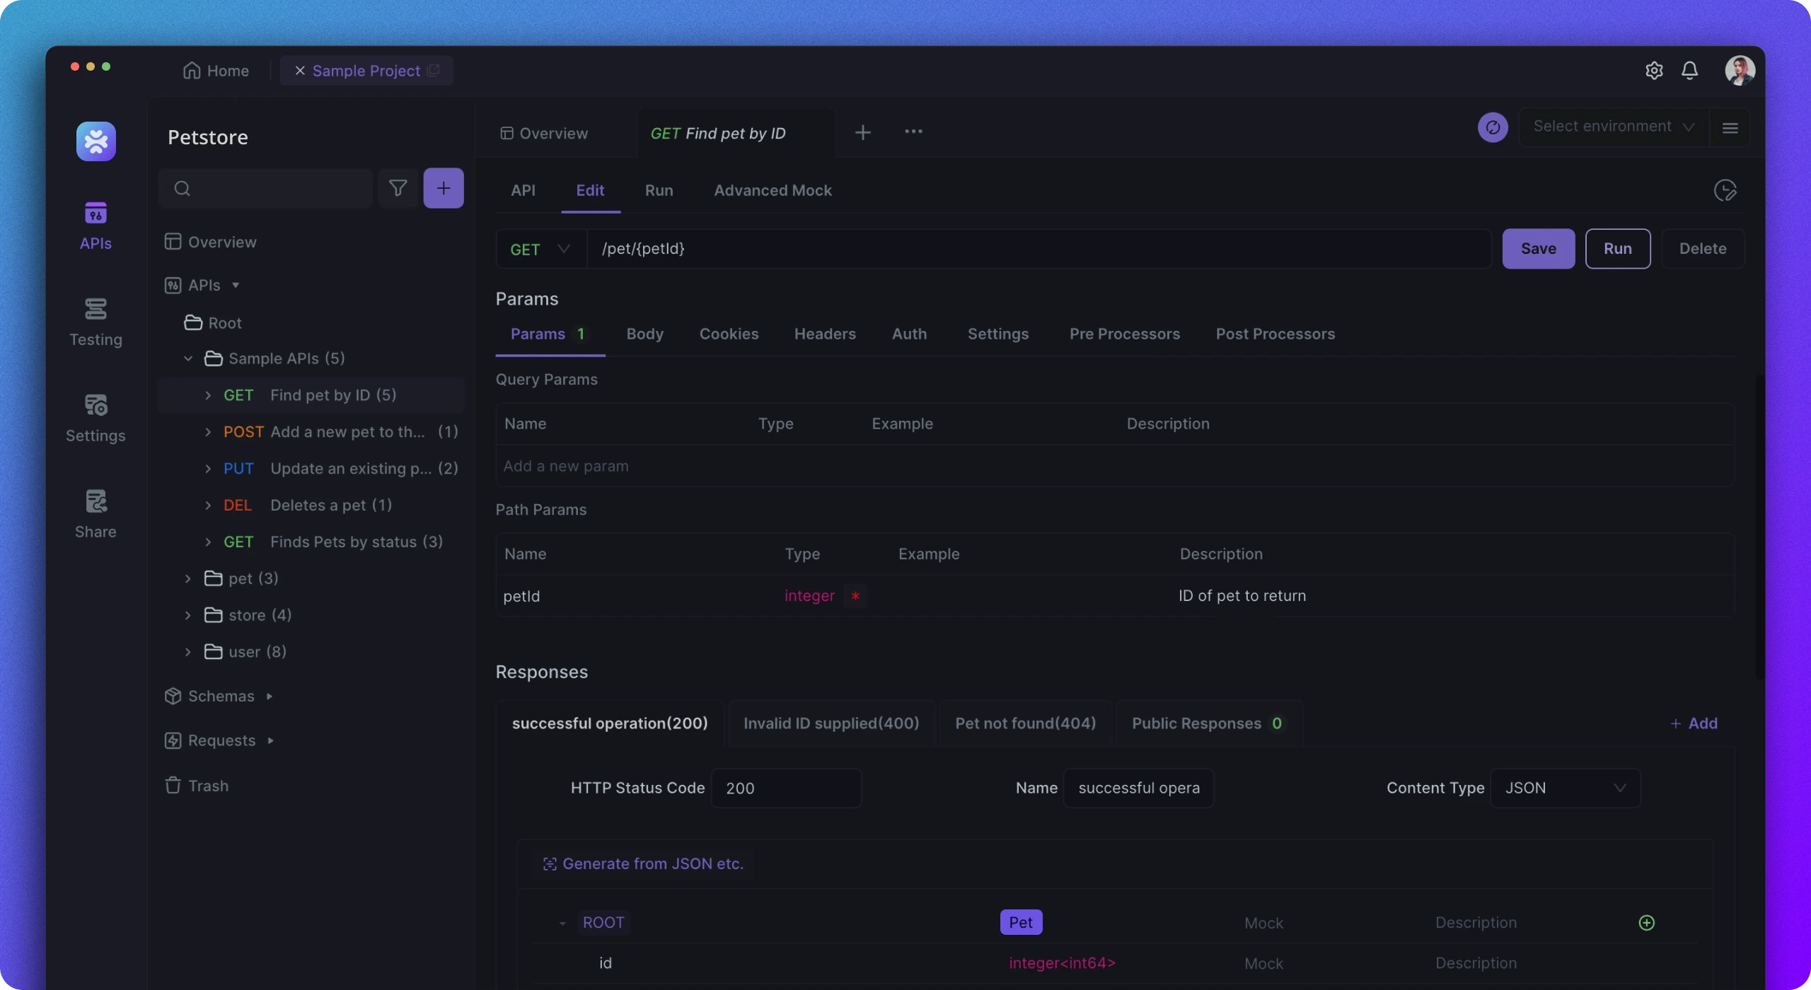The width and height of the screenshot is (1811, 990).
Task: Click the search icon in sidebar
Action: 182,188
